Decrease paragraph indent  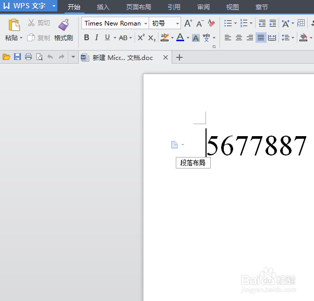(x=262, y=23)
